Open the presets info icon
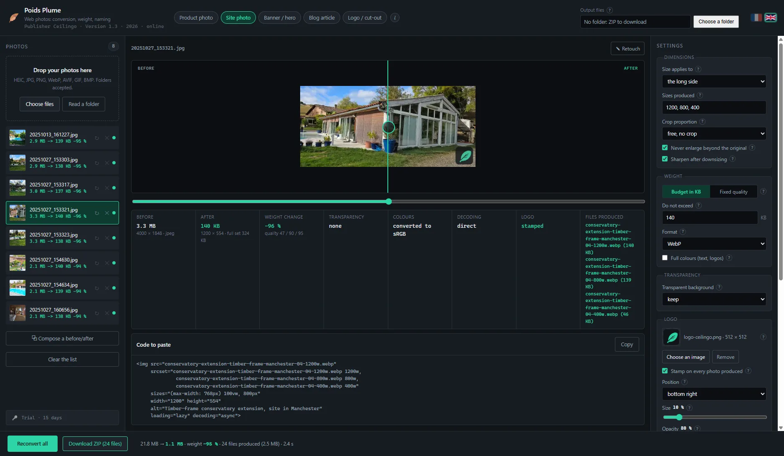Image resolution: width=784 pixels, height=456 pixels. [x=395, y=18]
